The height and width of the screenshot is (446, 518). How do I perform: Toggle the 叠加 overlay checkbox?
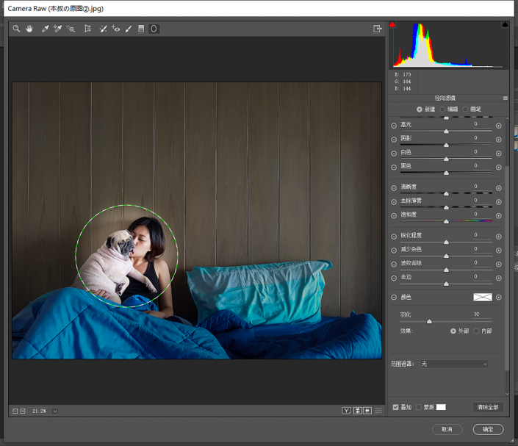pos(395,407)
